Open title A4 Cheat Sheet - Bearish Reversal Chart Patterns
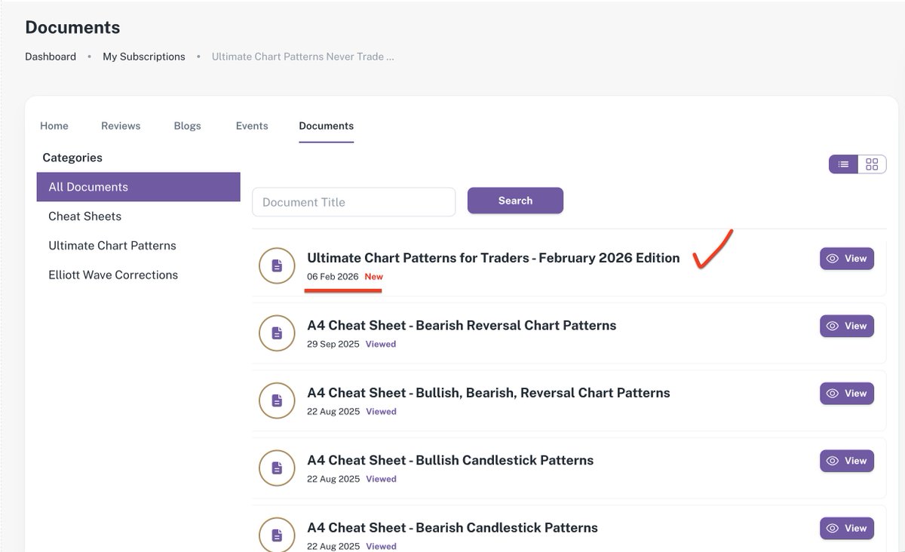 click(x=462, y=326)
